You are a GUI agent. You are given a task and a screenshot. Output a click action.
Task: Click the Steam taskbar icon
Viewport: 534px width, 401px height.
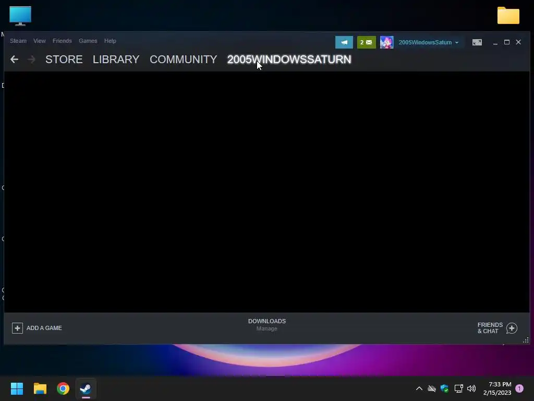click(86, 388)
